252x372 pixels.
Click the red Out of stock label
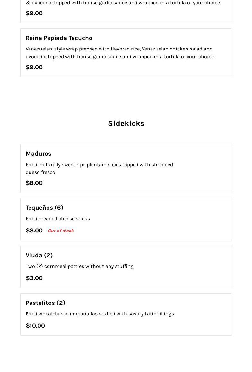(x=61, y=231)
